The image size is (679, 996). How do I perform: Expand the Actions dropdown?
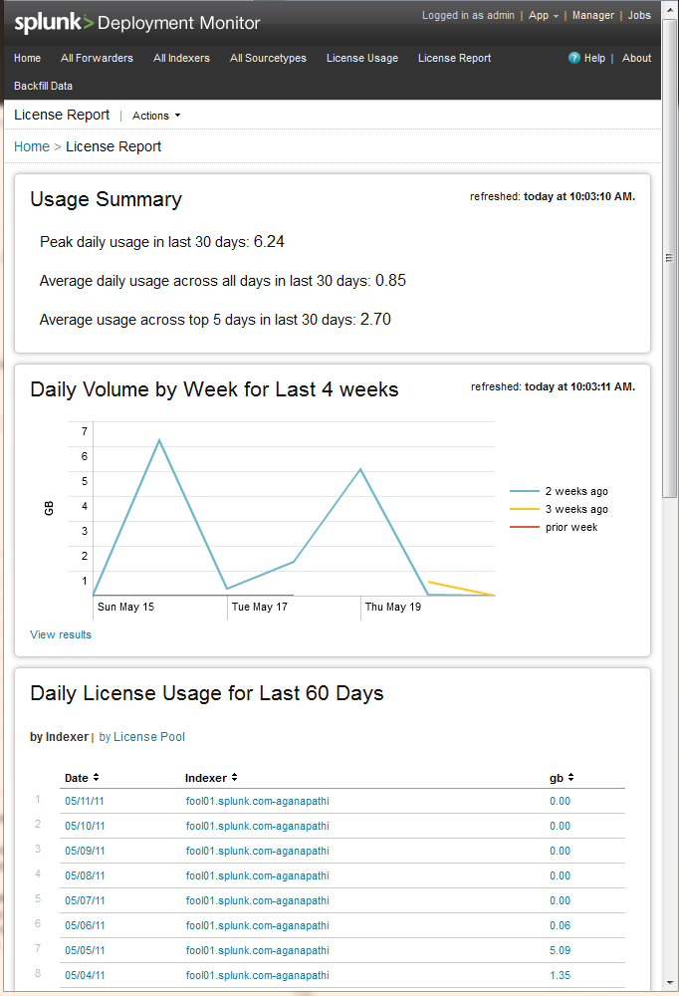pos(156,116)
